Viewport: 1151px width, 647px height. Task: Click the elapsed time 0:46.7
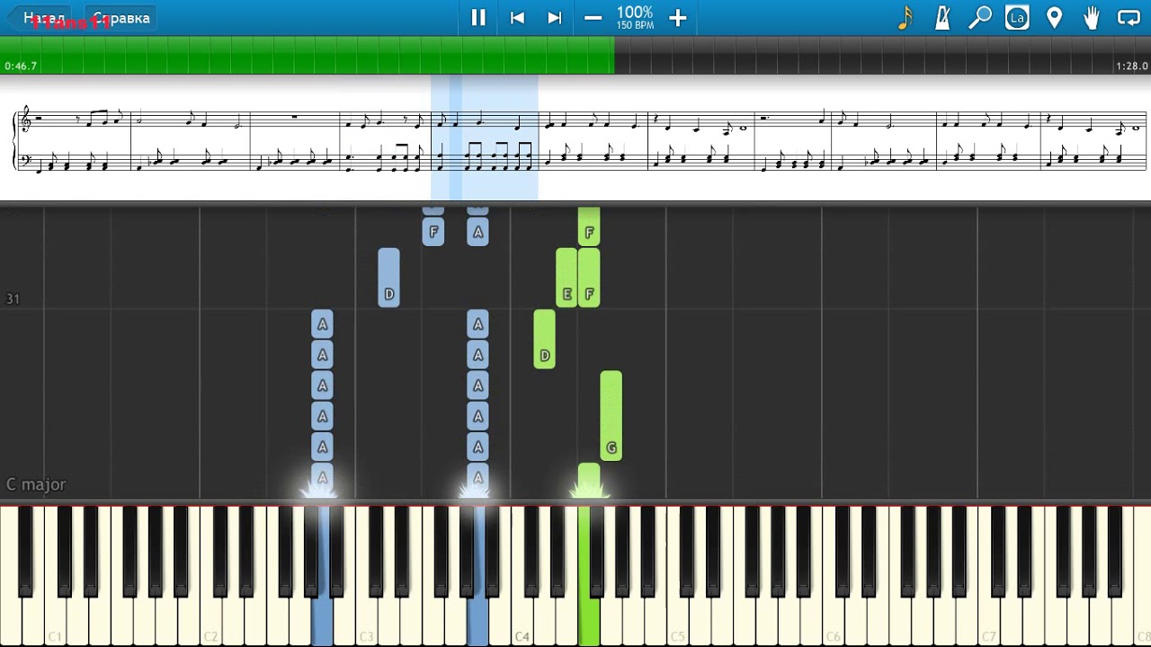(21, 66)
